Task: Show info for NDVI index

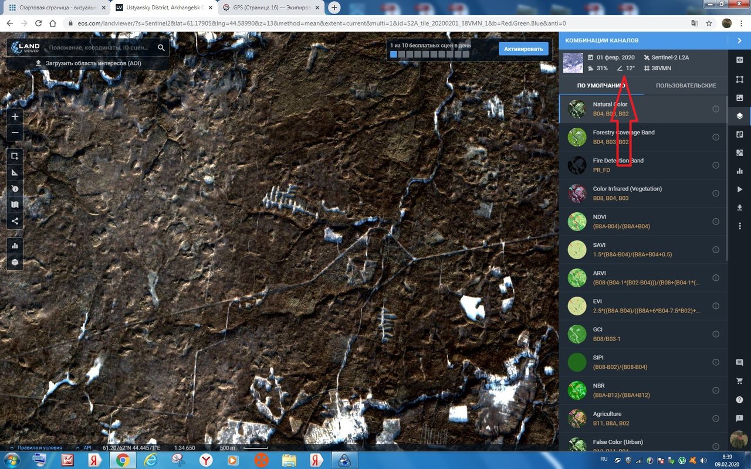Action: pos(716,222)
